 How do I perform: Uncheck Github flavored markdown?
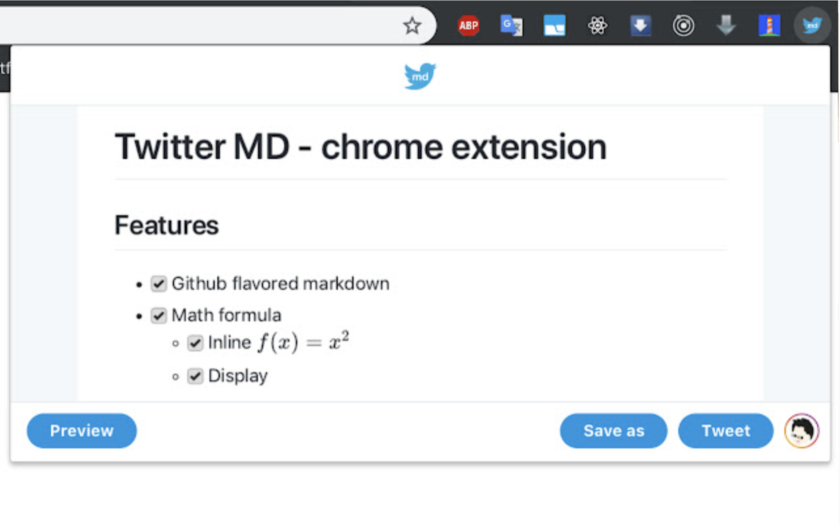159,283
